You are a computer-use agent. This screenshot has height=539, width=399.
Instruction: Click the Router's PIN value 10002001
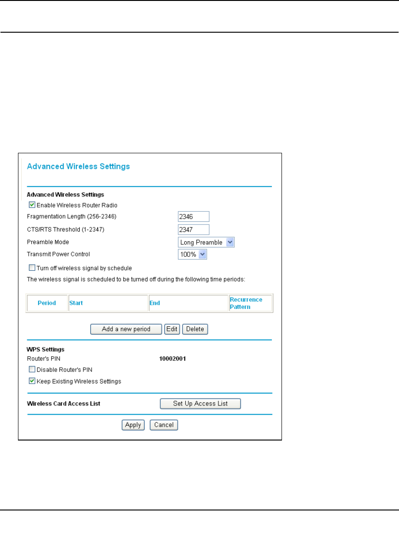173,359
